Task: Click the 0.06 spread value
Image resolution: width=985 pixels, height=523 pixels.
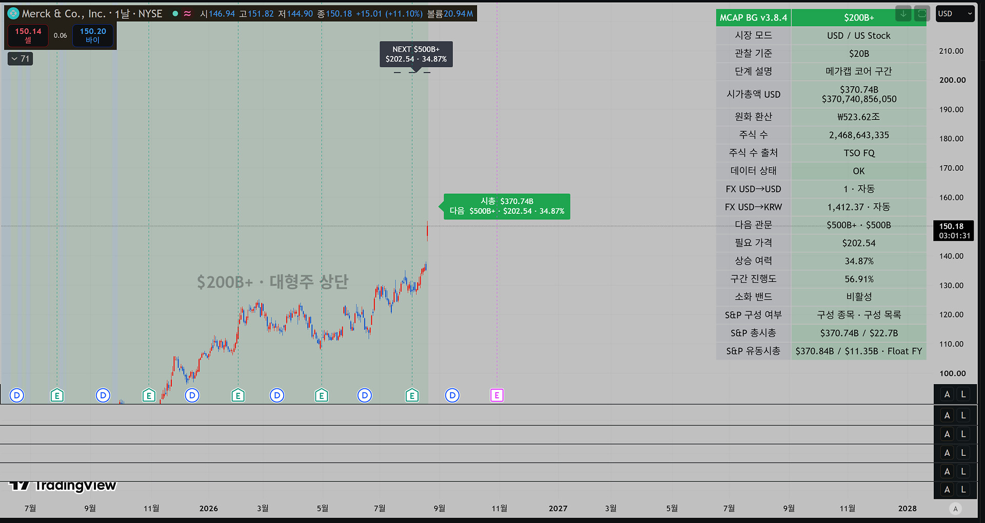Action: [x=61, y=35]
